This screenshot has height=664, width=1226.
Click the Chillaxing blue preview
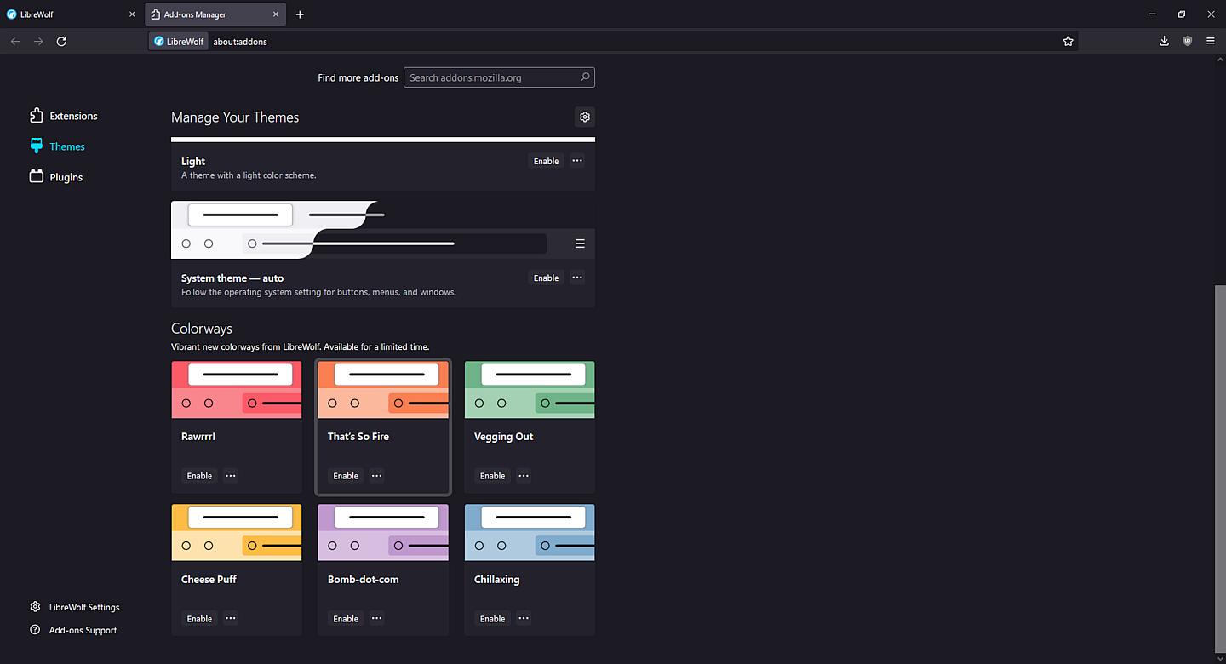click(x=530, y=532)
